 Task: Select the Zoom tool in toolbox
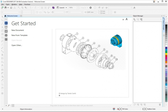click(2, 84)
